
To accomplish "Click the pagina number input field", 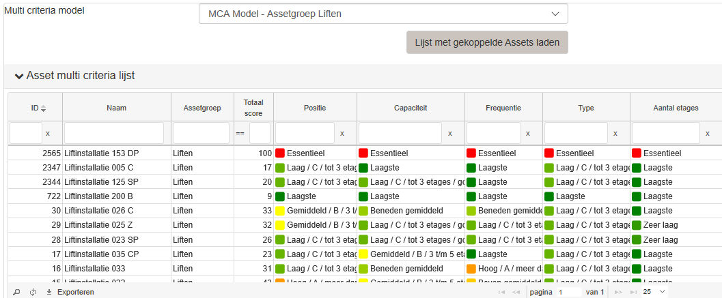I will pos(569,292).
